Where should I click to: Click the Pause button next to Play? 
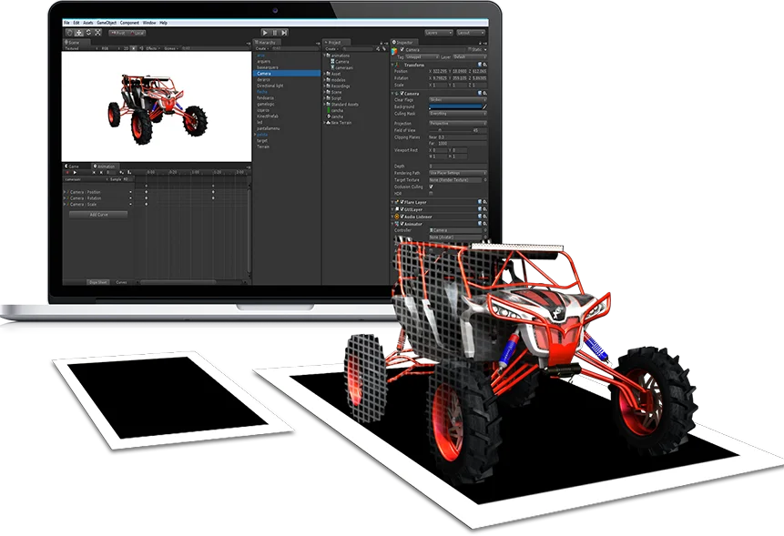pos(277,33)
